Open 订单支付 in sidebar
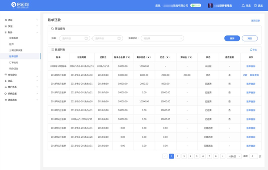 [x=14, y=62]
